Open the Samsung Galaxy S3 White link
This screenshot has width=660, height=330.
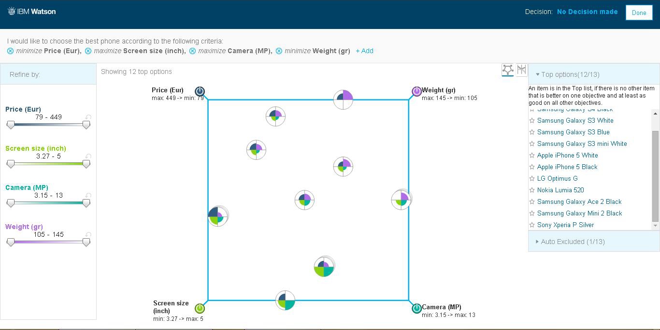pos(575,121)
